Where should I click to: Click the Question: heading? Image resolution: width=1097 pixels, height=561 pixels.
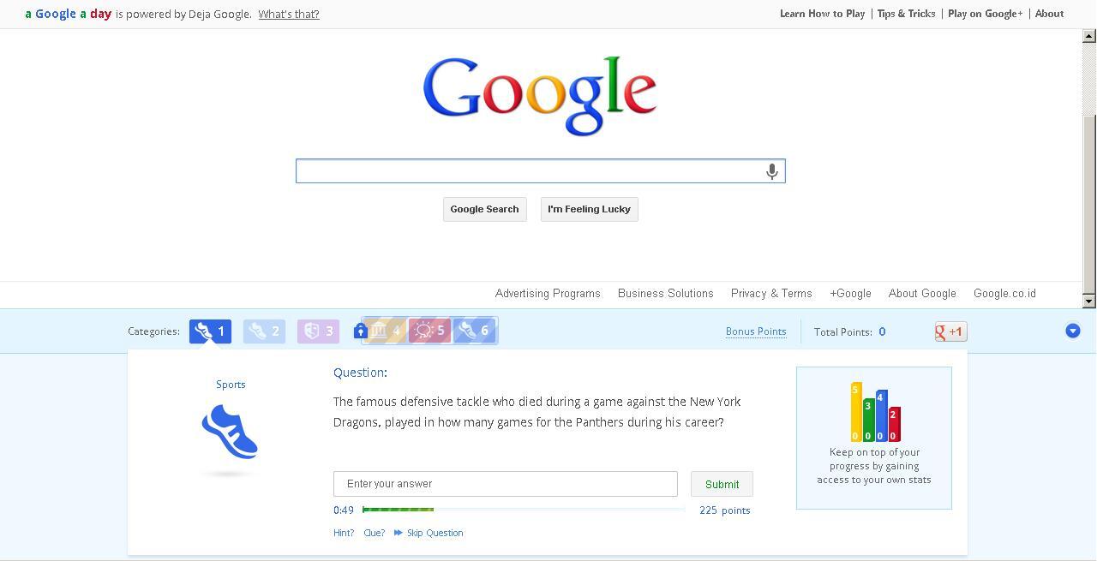click(360, 373)
